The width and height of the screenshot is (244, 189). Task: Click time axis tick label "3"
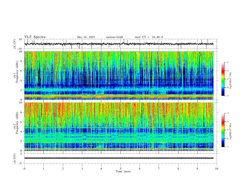[x=82, y=169]
